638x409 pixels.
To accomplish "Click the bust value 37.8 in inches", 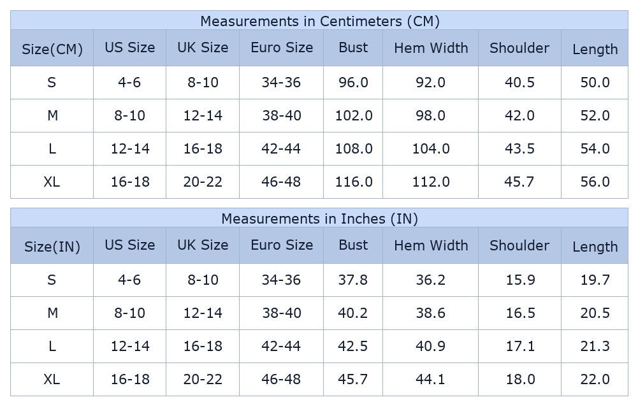I will (x=353, y=280).
